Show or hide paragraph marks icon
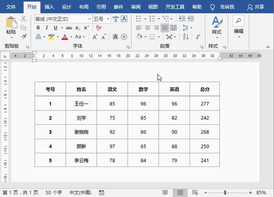Image resolution: width=274 pixels, height=197 pixels. pos(198,37)
